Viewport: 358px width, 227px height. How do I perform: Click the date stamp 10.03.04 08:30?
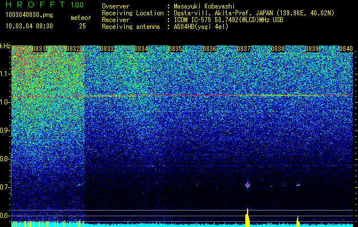click(29, 26)
